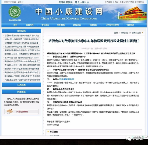Open sidebar item about 严厉打击食品非法添加行为
Viewport: 148px width, 145px height.
click(22, 72)
